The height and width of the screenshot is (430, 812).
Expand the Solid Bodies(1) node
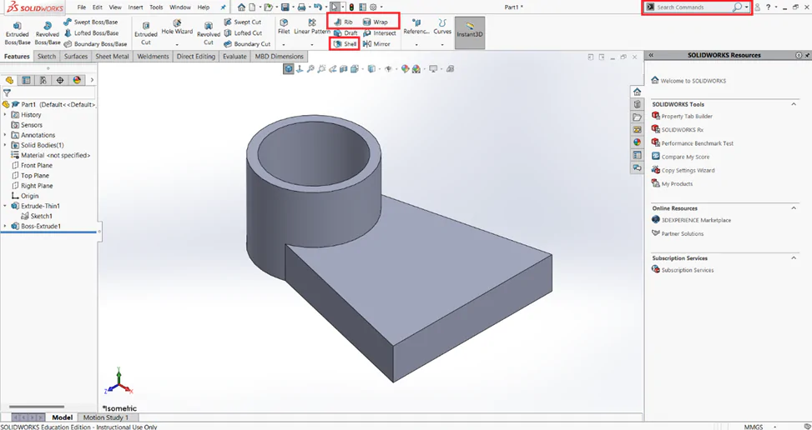click(x=5, y=145)
